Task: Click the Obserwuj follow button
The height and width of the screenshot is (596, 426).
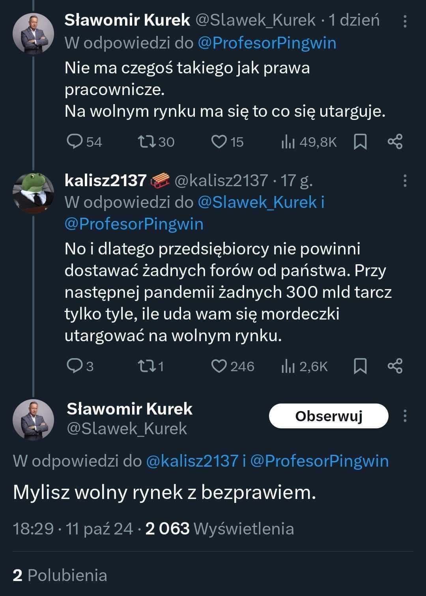Action: [x=329, y=416]
